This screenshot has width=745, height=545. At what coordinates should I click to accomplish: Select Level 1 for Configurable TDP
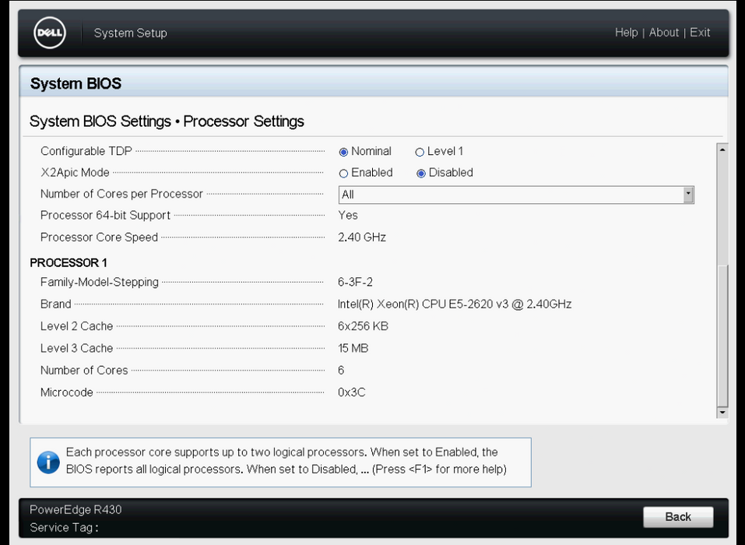(420, 152)
